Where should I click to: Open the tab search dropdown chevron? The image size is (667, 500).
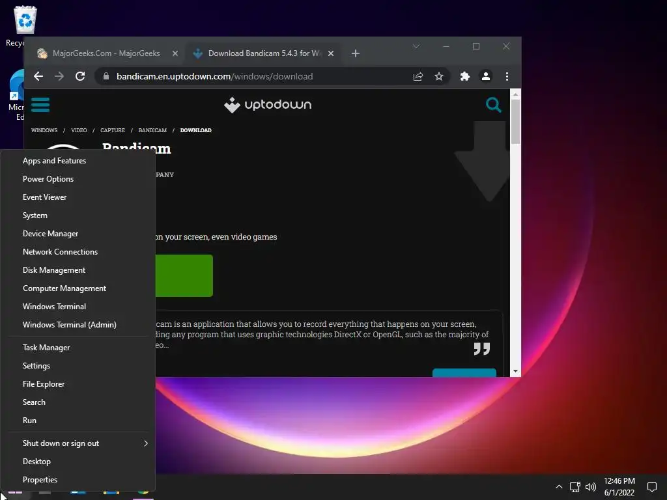[416, 46]
